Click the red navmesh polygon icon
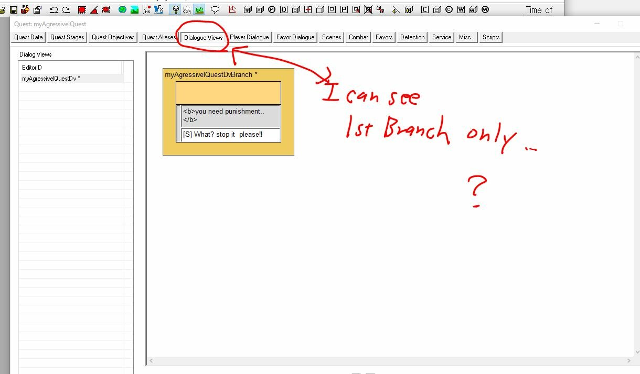 (x=232, y=10)
